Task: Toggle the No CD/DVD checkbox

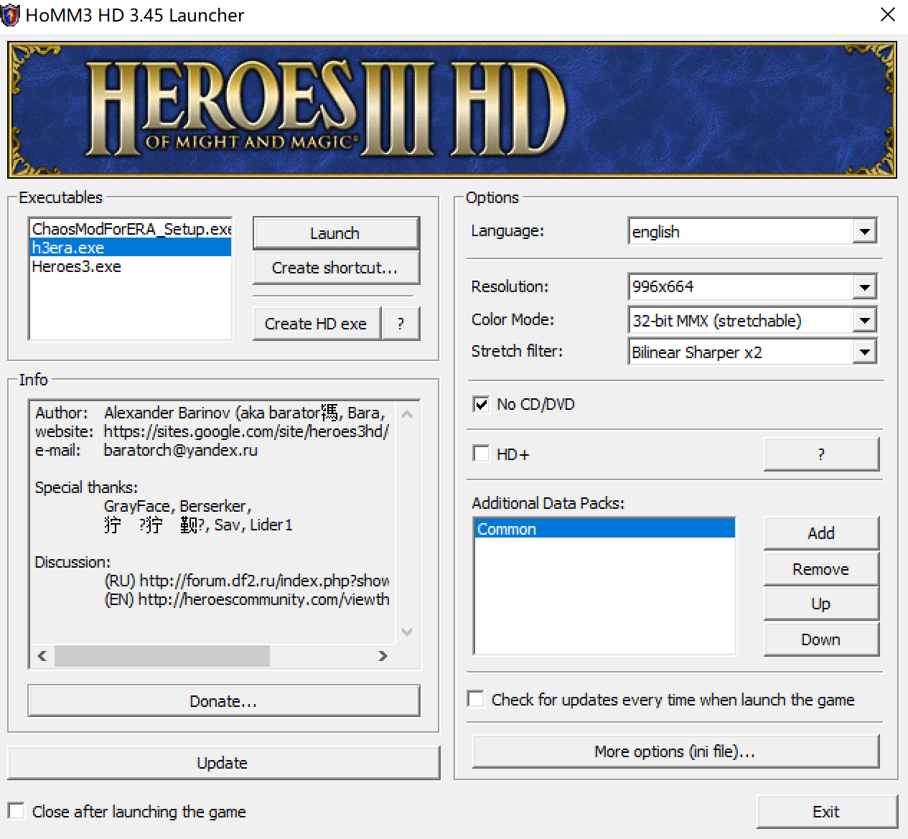Action: 481,404
